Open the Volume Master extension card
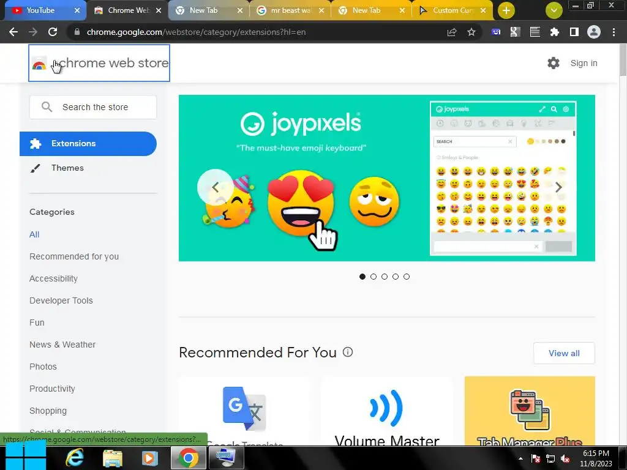 coord(387,411)
